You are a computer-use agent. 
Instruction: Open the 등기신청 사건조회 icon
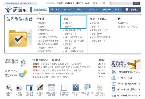(x=30, y=88)
